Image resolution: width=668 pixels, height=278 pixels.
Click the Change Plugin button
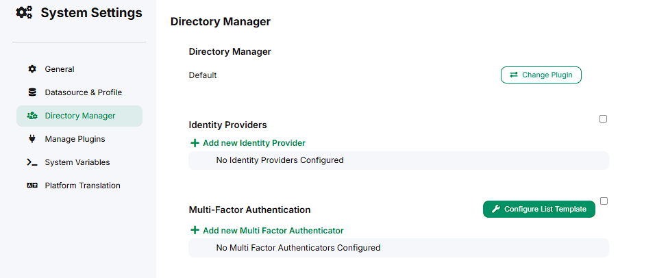[x=541, y=75]
